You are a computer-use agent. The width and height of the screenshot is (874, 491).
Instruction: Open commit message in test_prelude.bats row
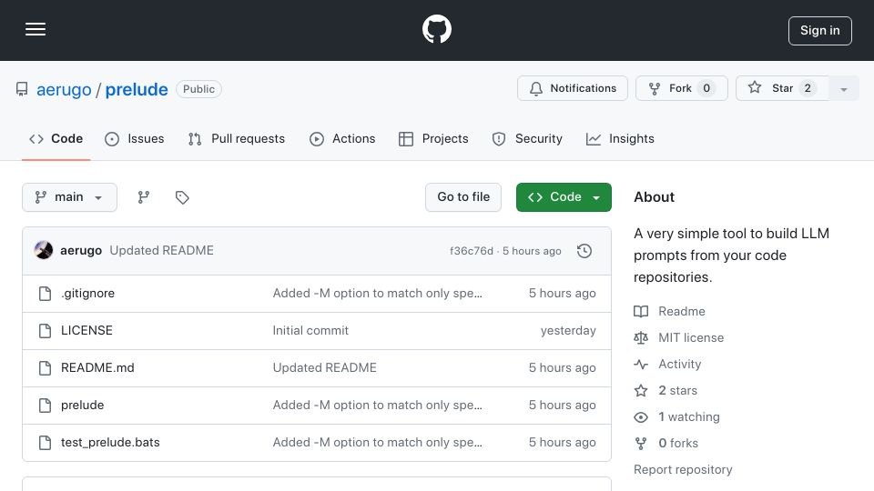coord(377,443)
